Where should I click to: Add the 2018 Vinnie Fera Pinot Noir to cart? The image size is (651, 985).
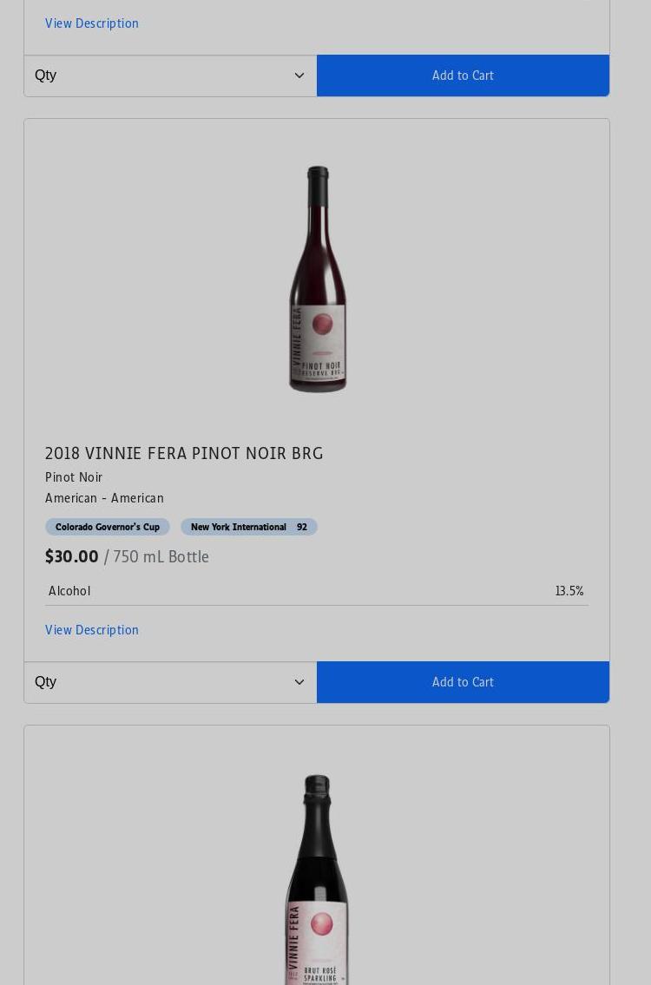point(463,682)
